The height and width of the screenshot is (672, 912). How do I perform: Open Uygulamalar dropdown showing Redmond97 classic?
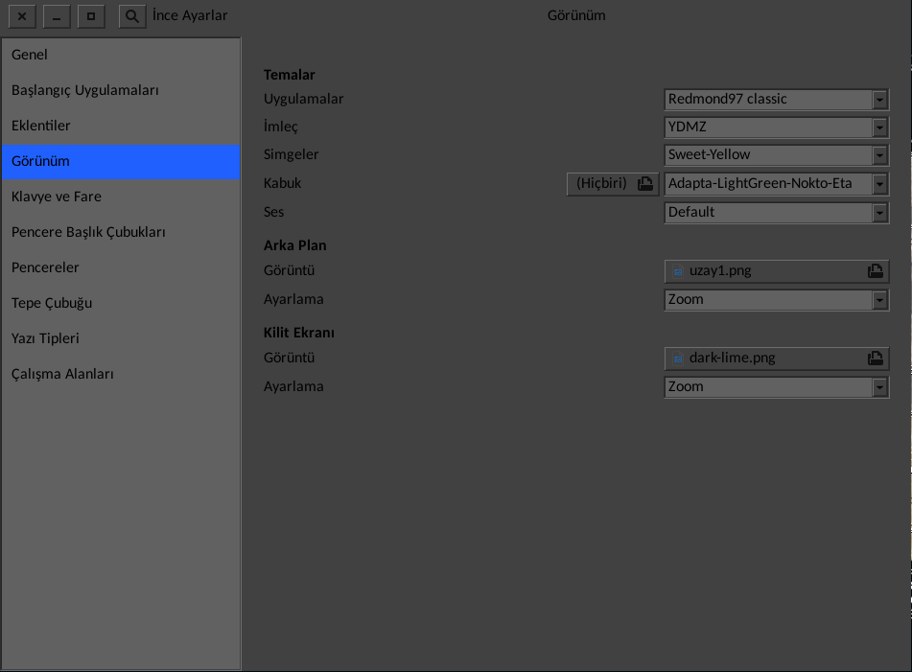click(x=777, y=100)
